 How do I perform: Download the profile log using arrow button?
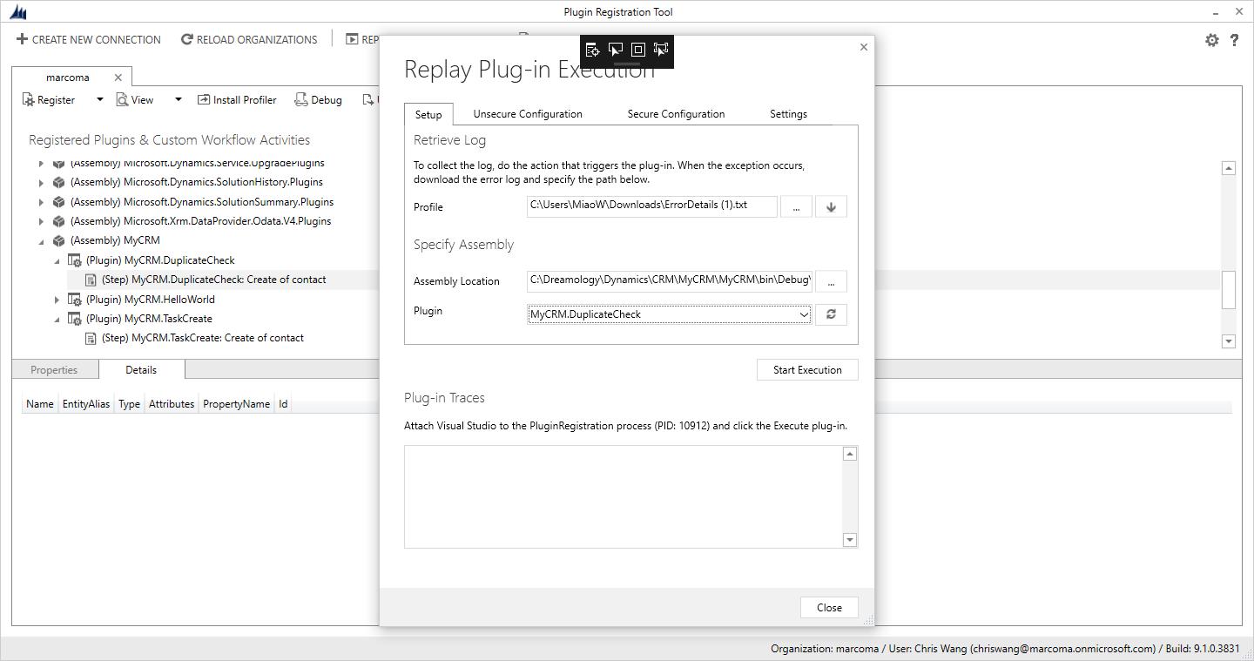point(831,206)
